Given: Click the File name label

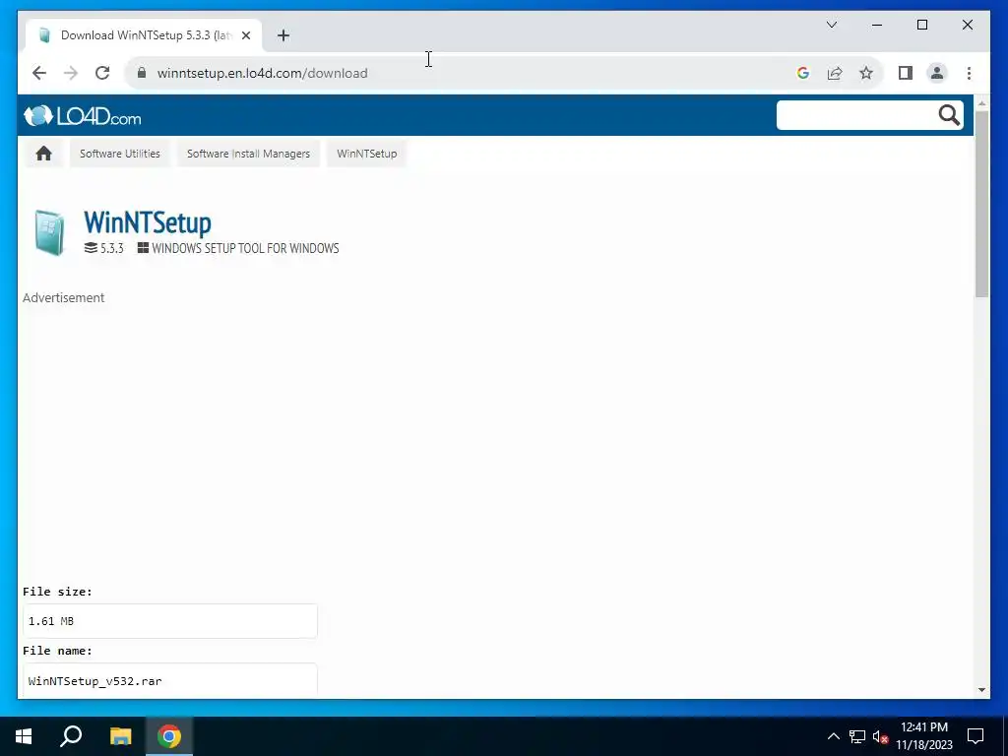Looking at the screenshot, I should pyautogui.click(x=57, y=651).
